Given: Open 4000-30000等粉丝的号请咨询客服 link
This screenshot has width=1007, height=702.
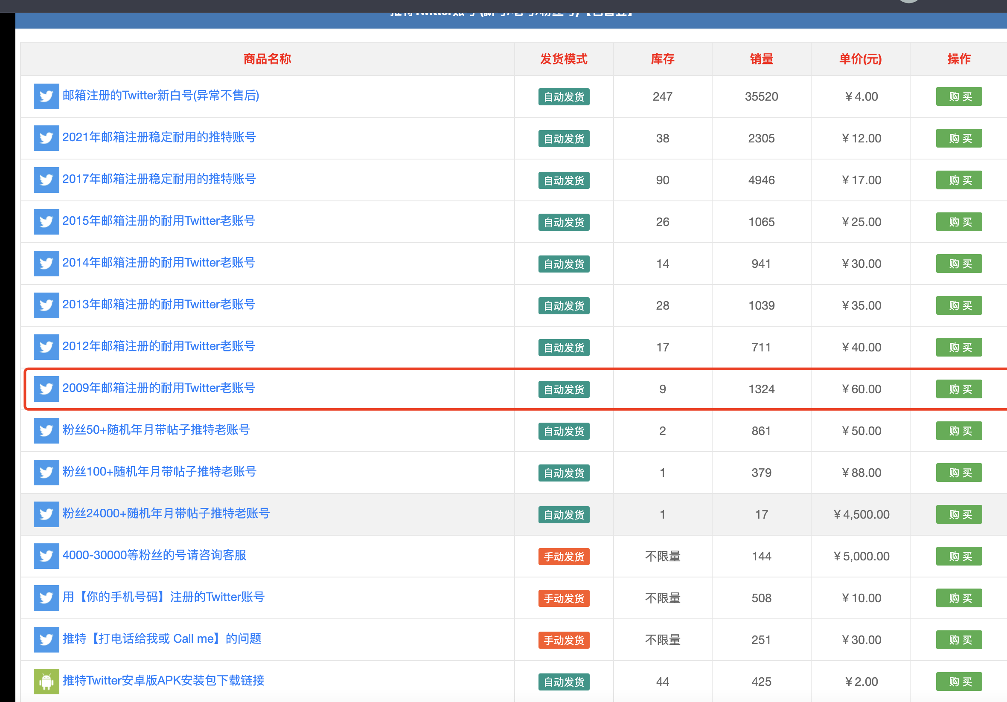Looking at the screenshot, I should coord(154,555).
